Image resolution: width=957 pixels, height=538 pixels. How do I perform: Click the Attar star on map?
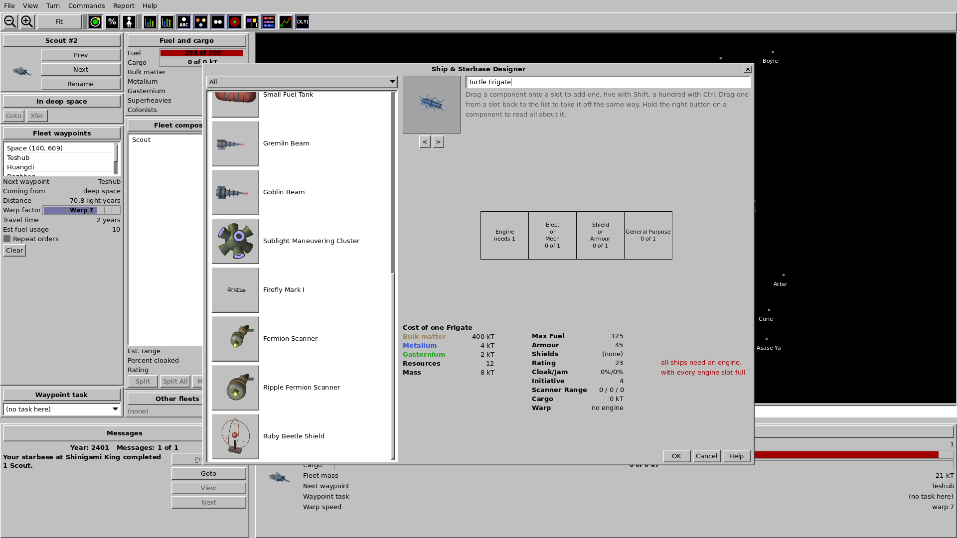(784, 275)
